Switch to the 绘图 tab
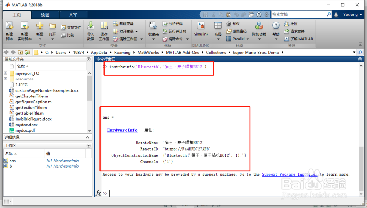This screenshot has height=208, width=367. point(45,15)
